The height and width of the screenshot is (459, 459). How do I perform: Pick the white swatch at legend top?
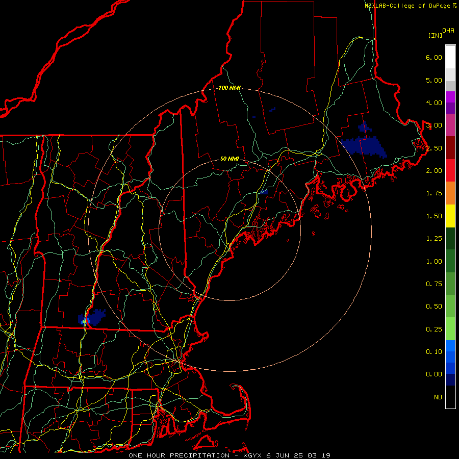tap(450, 57)
